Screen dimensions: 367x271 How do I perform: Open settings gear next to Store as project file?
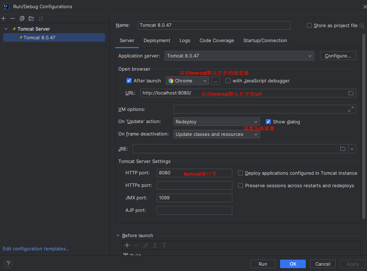tap(362, 25)
